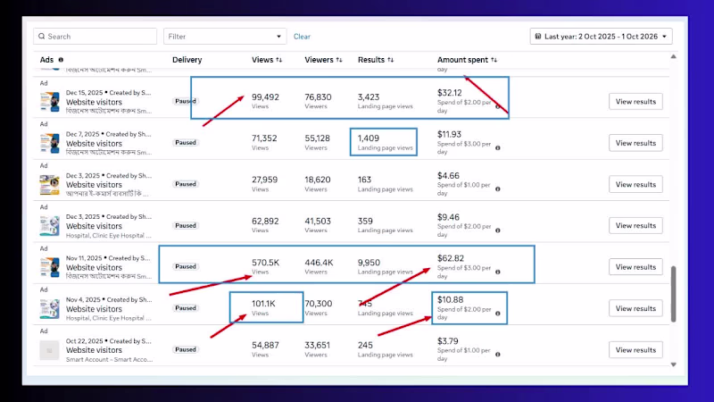Open thumbnail of the Nov 4, 2025 ad

coord(49,309)
